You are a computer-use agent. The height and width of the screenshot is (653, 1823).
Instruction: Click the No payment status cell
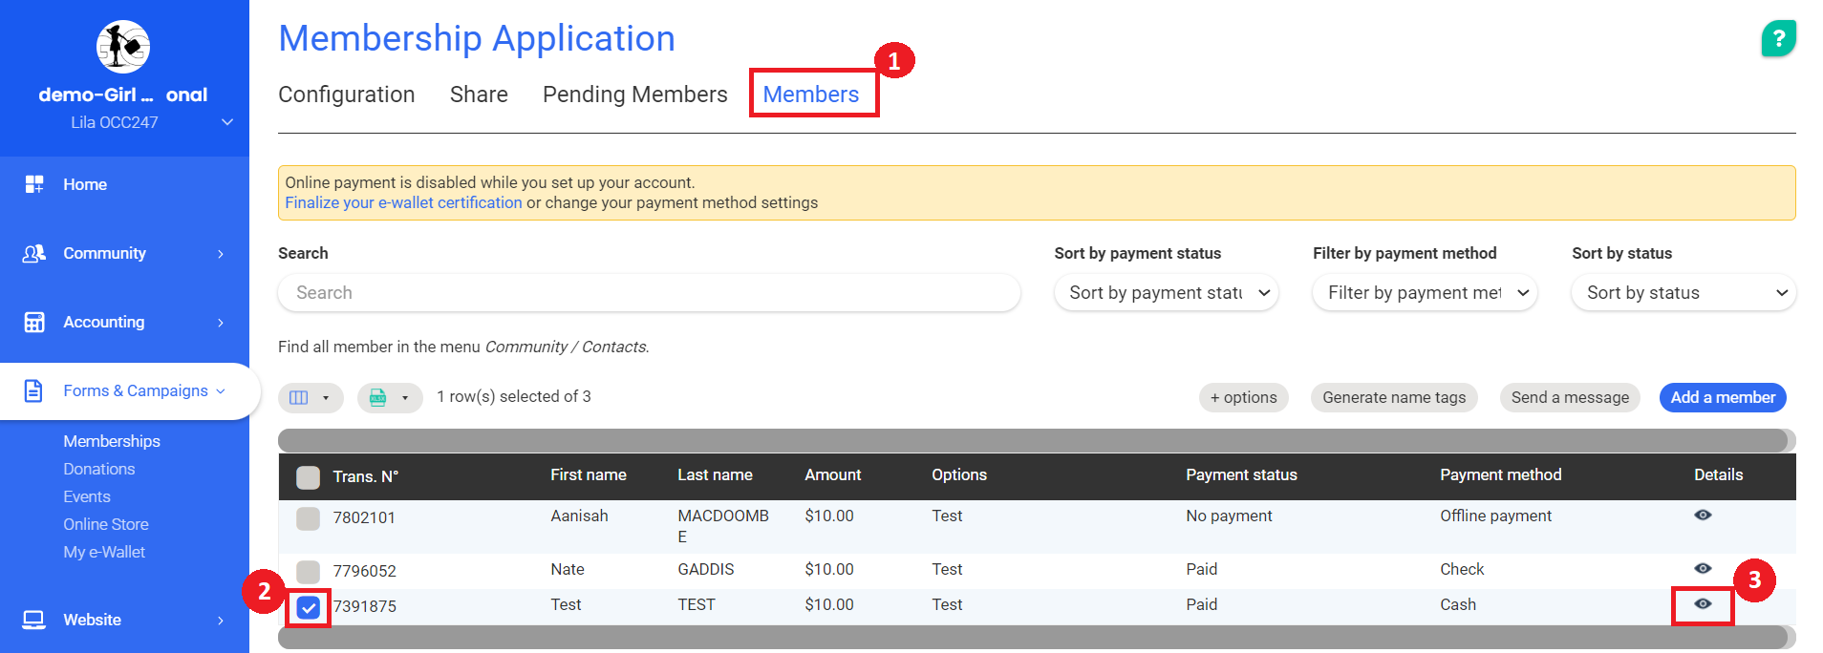(1229, 516)
